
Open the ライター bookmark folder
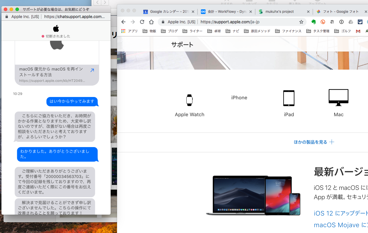click(192, 31)
